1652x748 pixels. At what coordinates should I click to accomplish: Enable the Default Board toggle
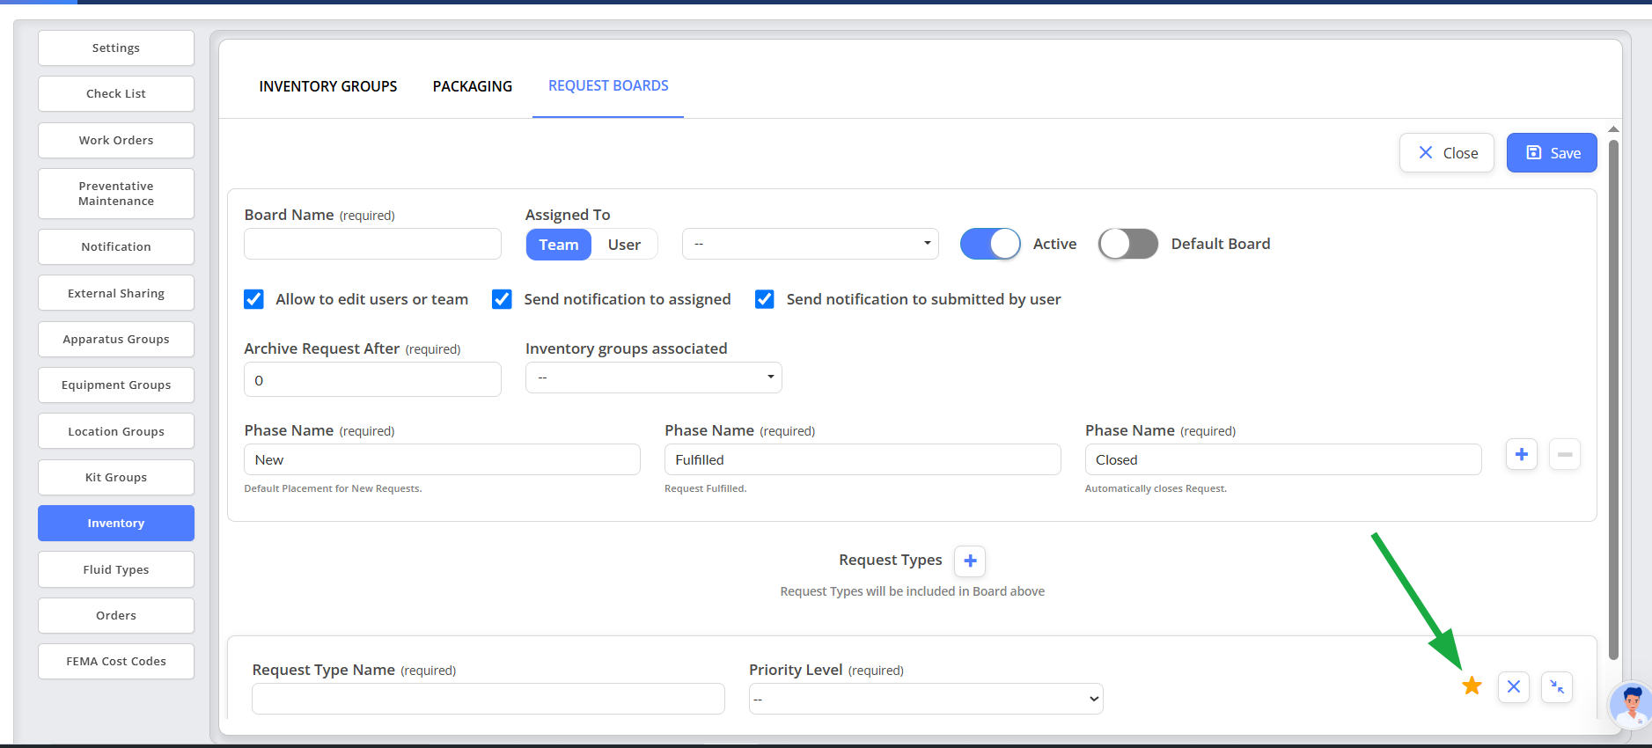tap(1127, 244)
